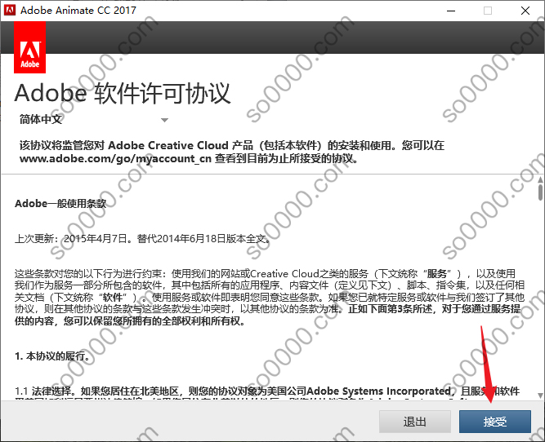Viewport: 545px width, 442px height.
Task: Click the 'Adobe一般使用条款' heading
Action: click(x=60, y=203)
